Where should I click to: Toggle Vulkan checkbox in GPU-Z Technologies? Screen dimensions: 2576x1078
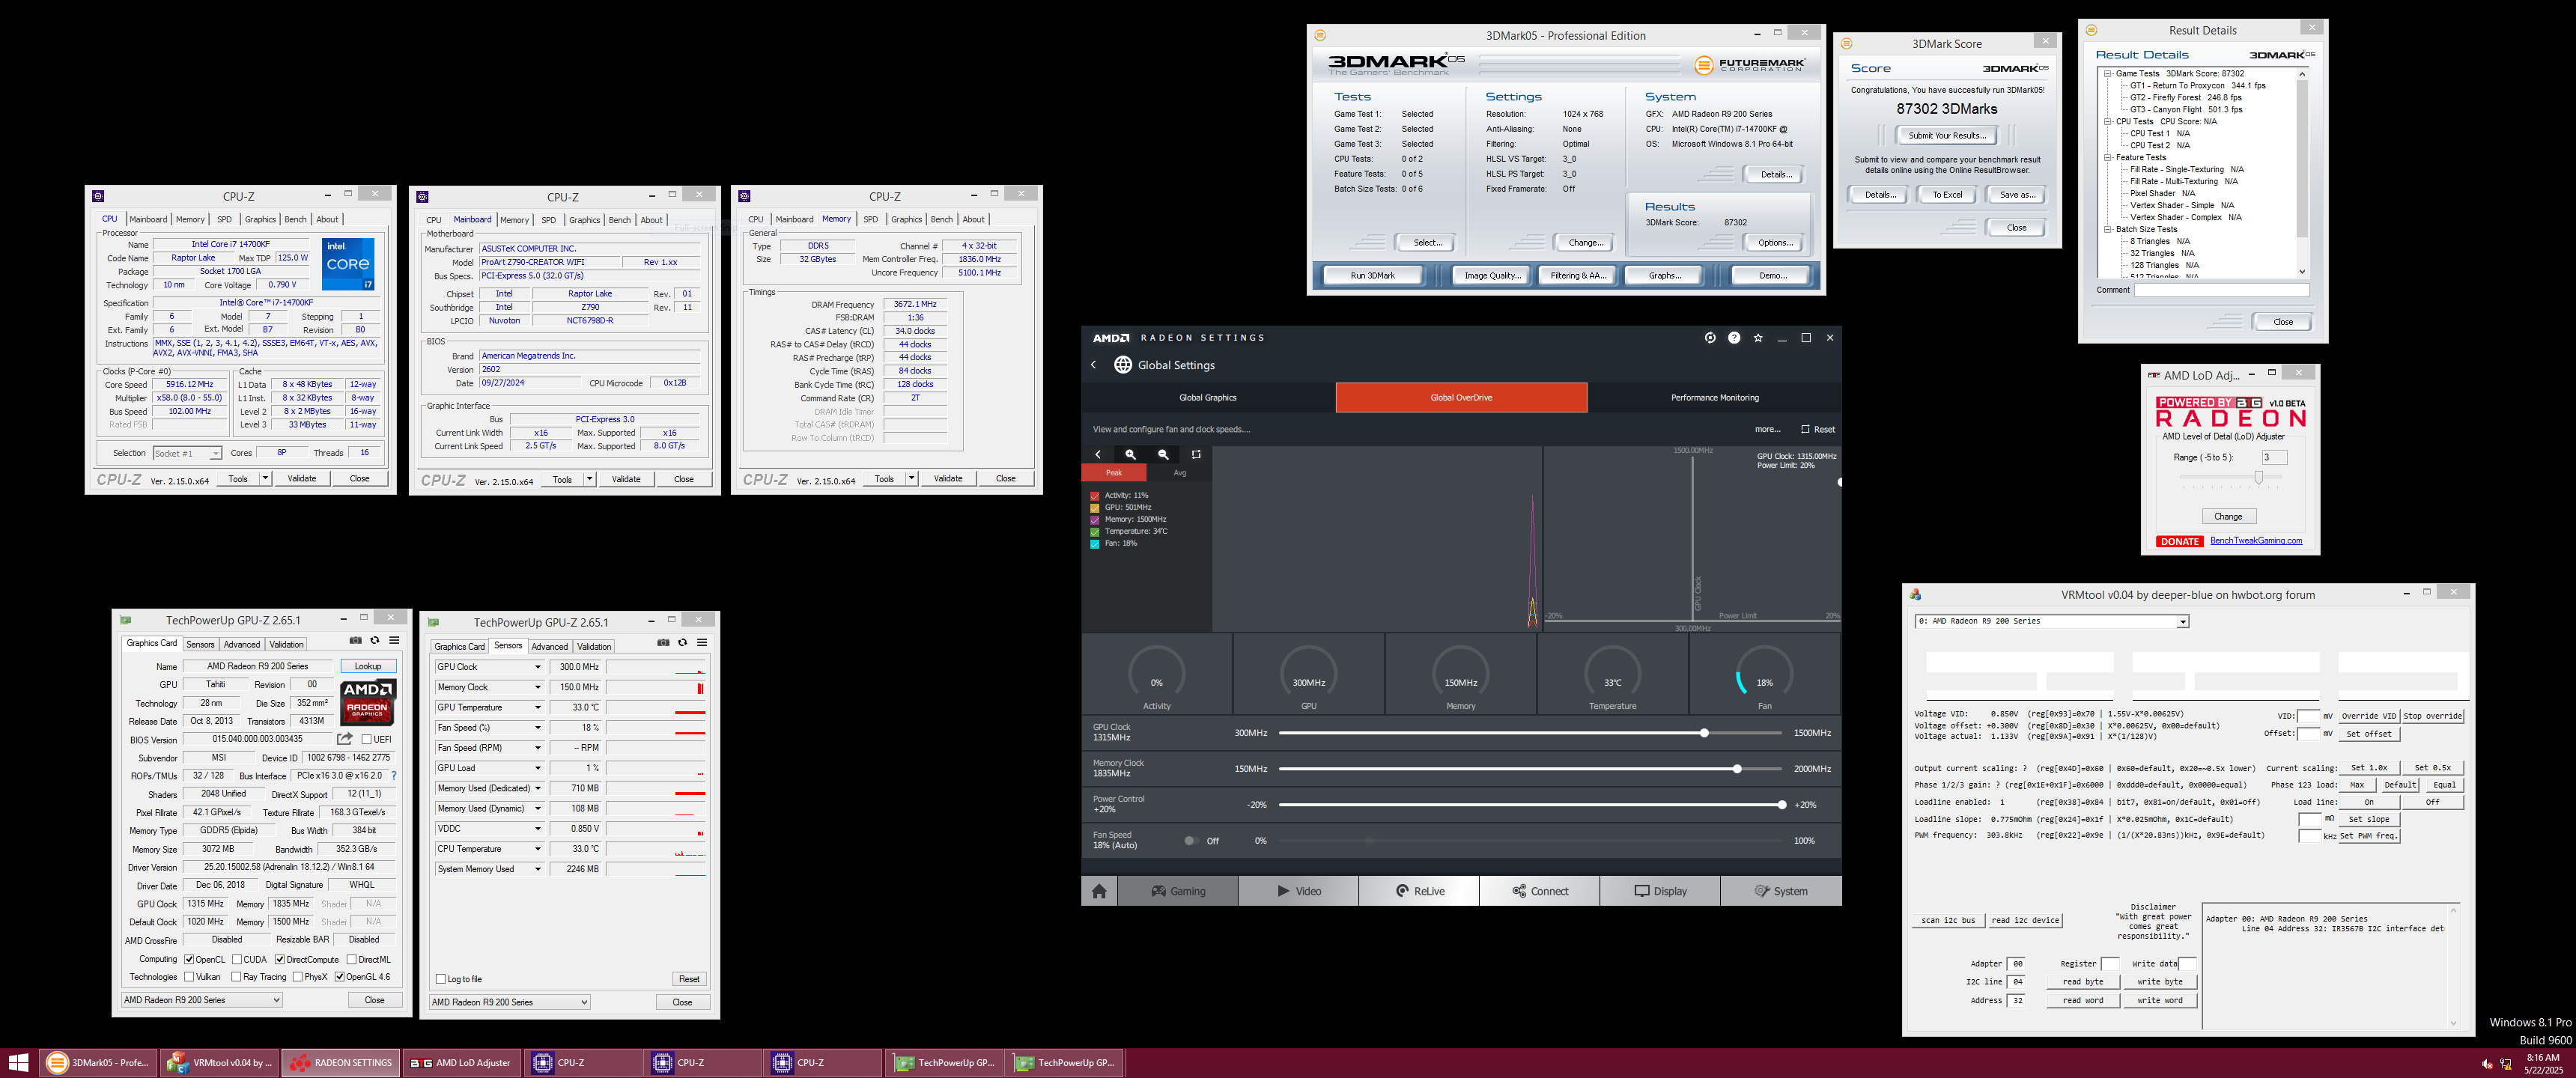coord(189,977)
